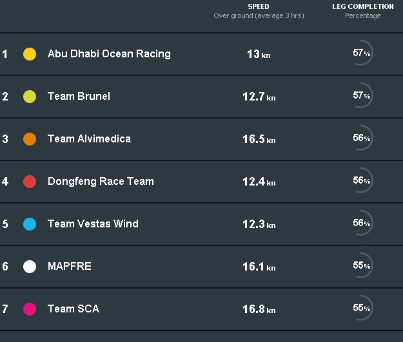
Task: Select Team SCA name
Action: coord(74,309)
